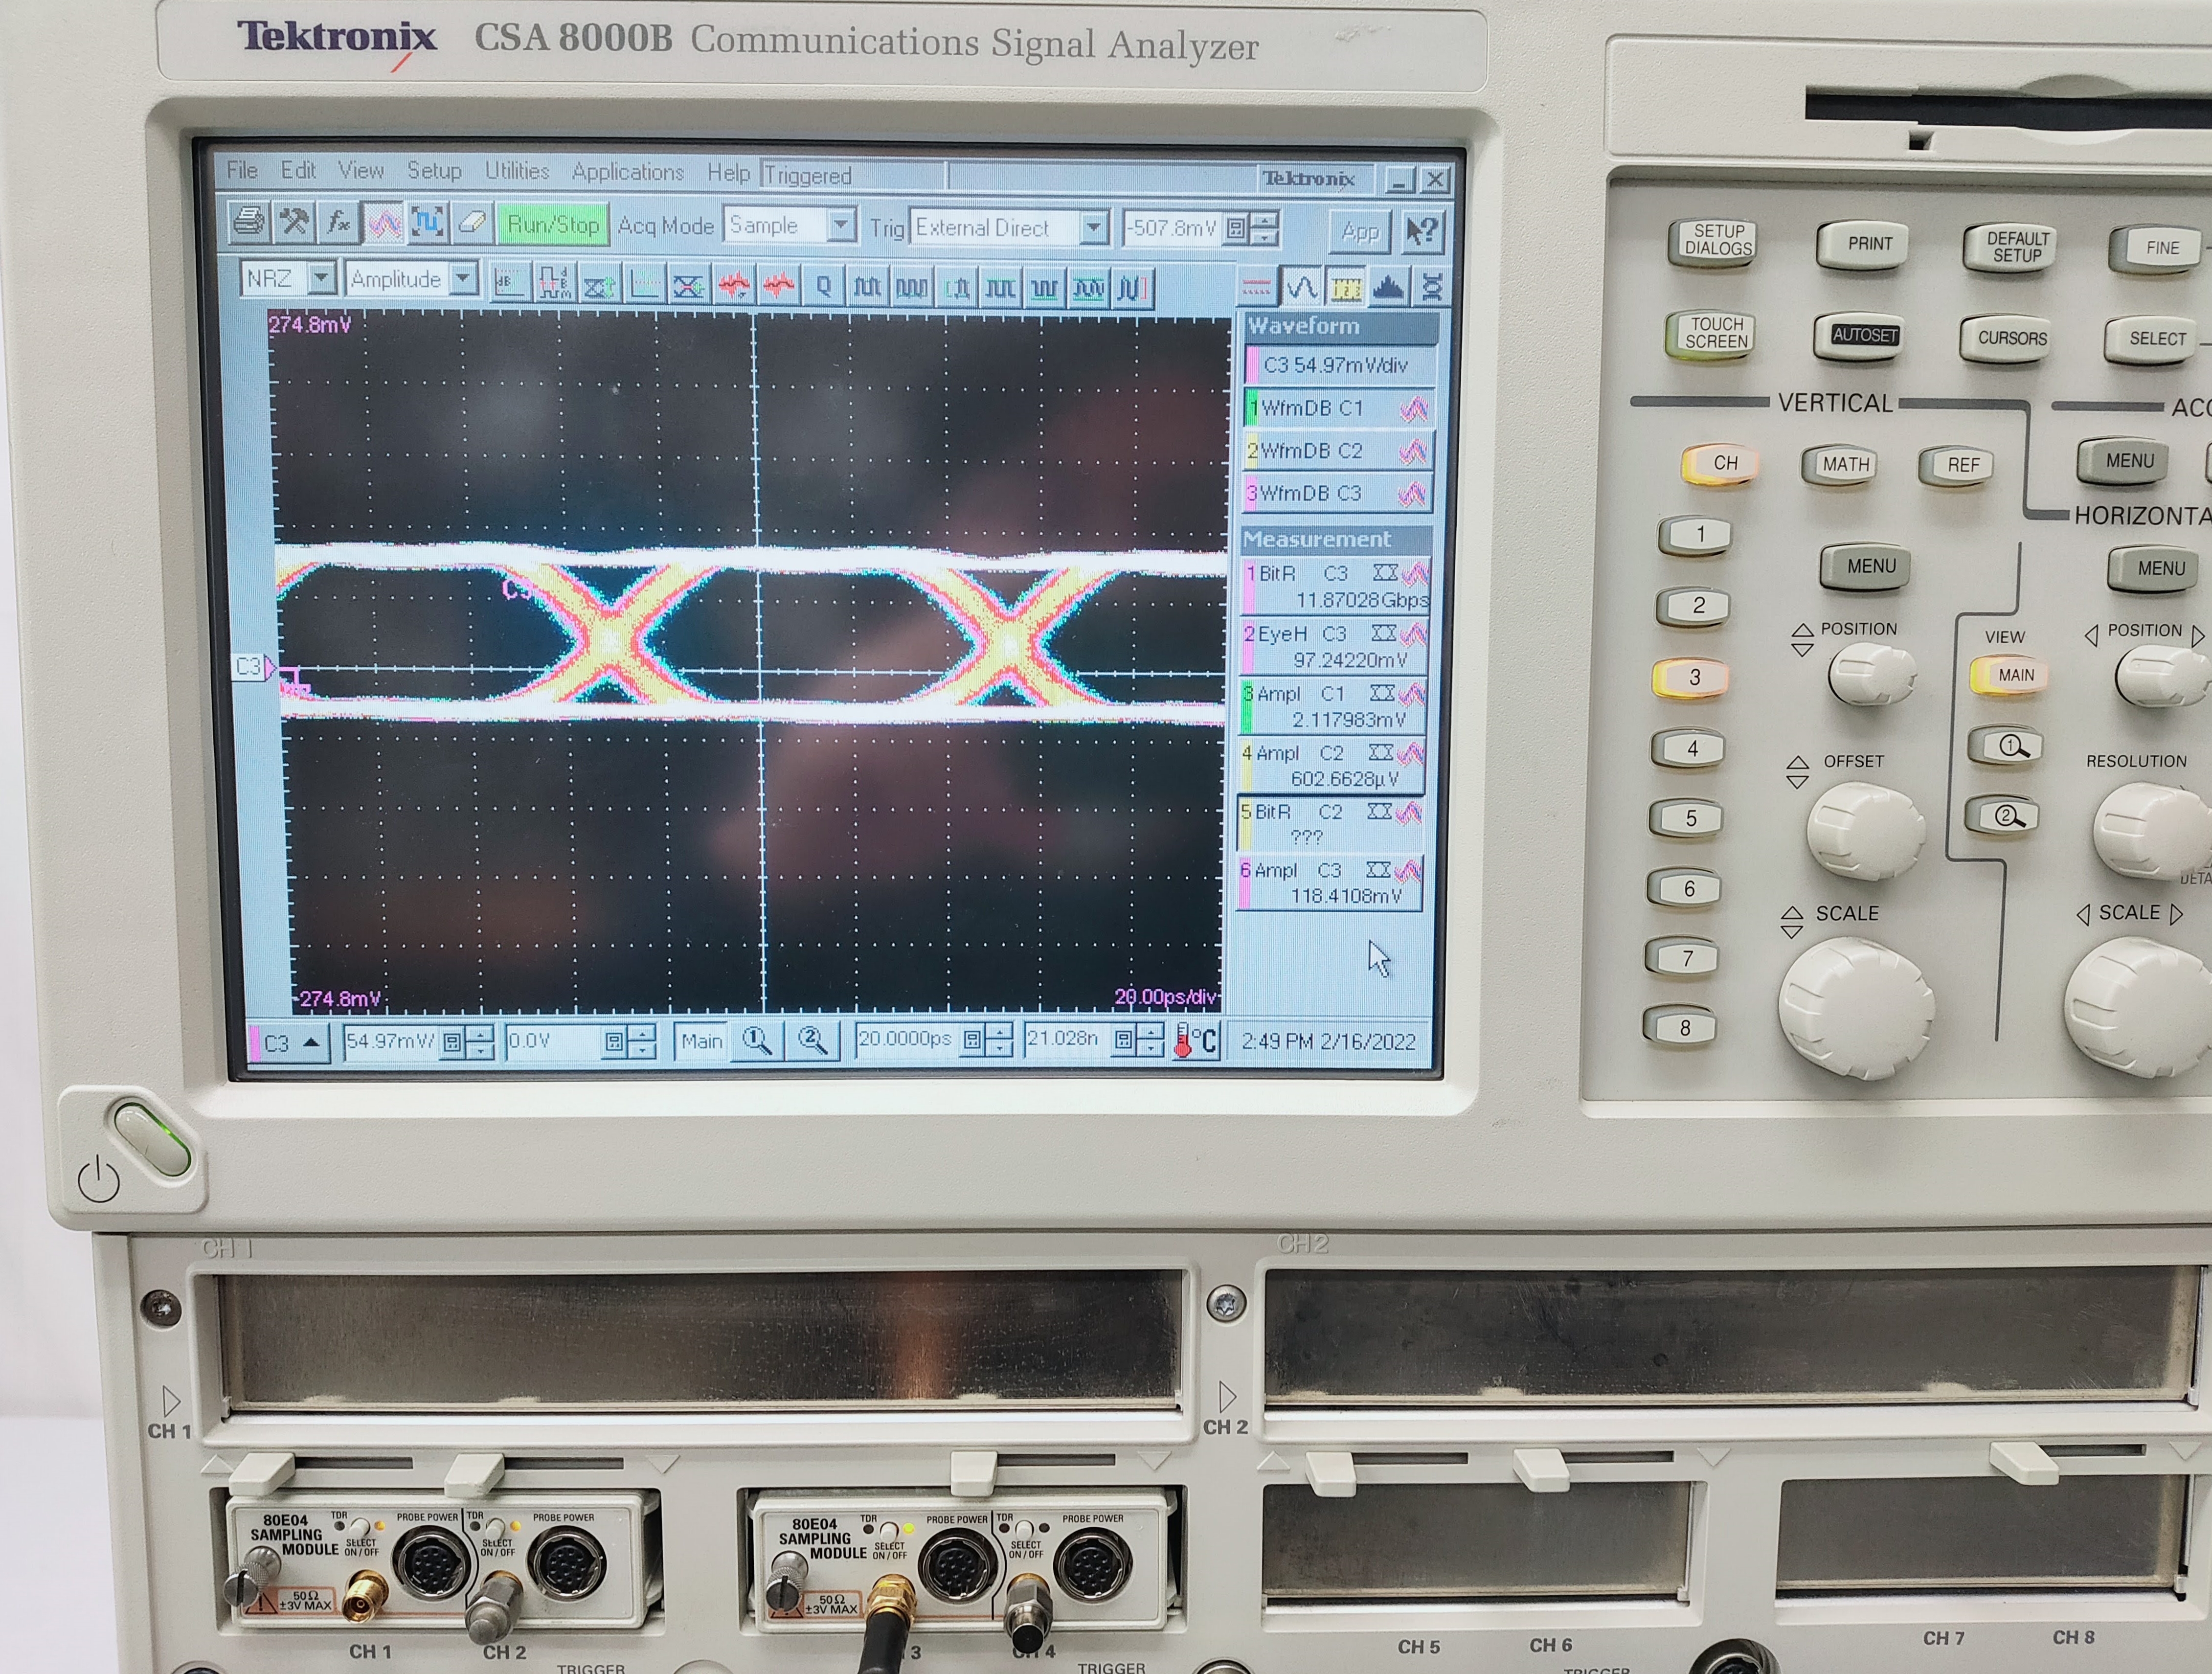Open keypad icon beside 54.97mV scale field
The image size is (2212, 1674).
452,1043
